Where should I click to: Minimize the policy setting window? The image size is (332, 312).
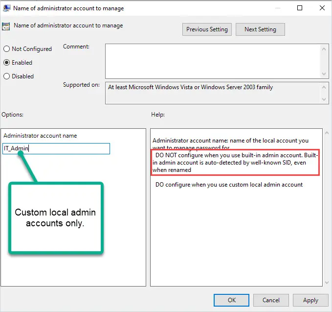pos(278,8)
